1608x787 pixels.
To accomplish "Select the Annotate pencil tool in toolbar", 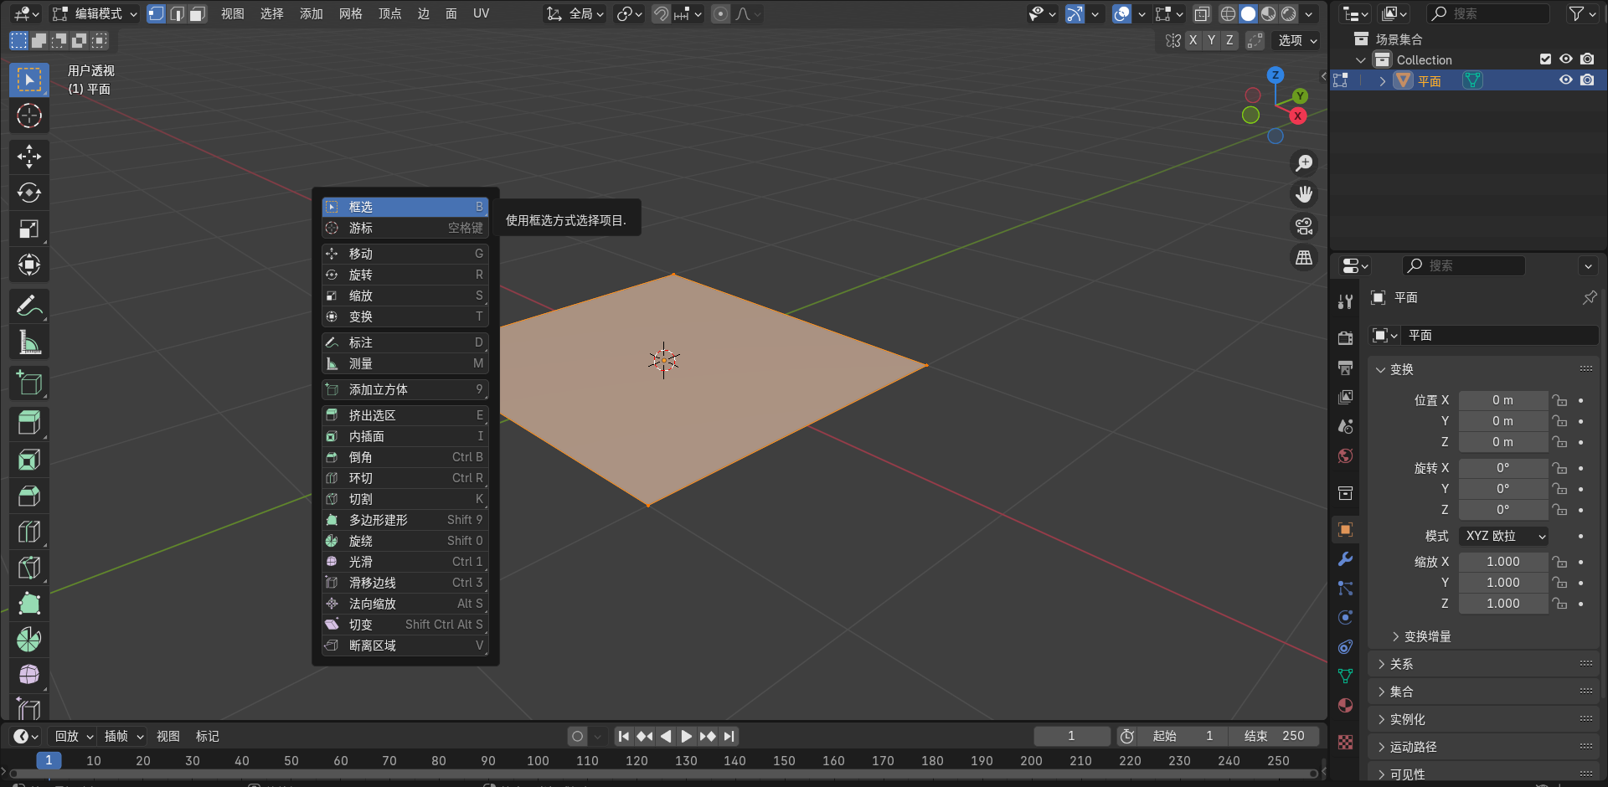I will tap(29, 306).
